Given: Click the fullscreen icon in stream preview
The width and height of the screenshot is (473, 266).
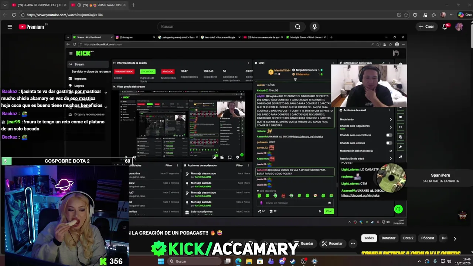Looking at the screenshot, I should (230, 157).
